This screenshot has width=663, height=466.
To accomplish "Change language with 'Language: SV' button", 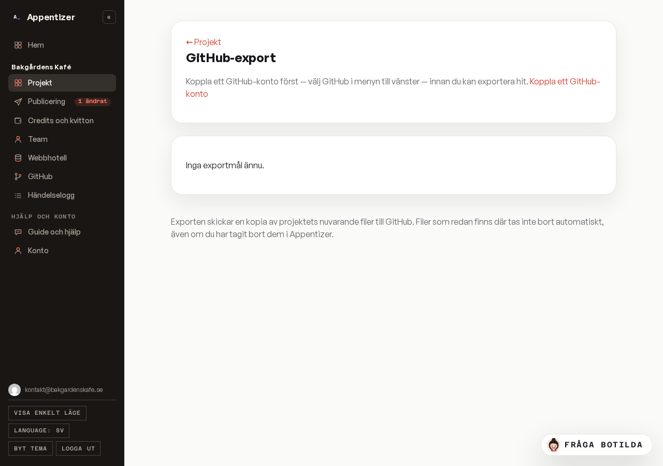I will 39,431.
